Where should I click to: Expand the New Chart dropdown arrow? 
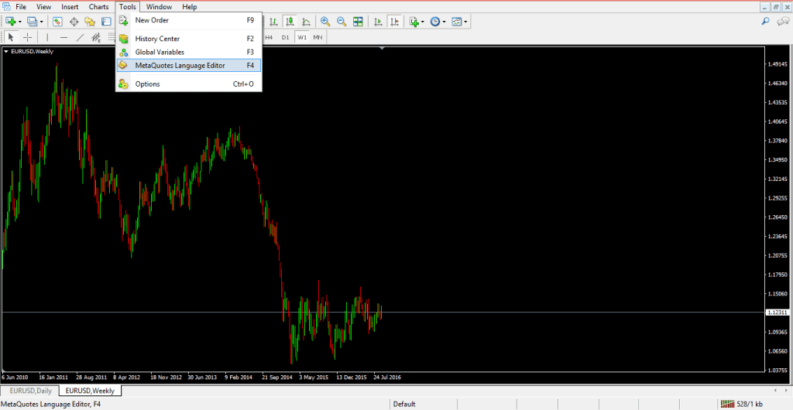19,22
